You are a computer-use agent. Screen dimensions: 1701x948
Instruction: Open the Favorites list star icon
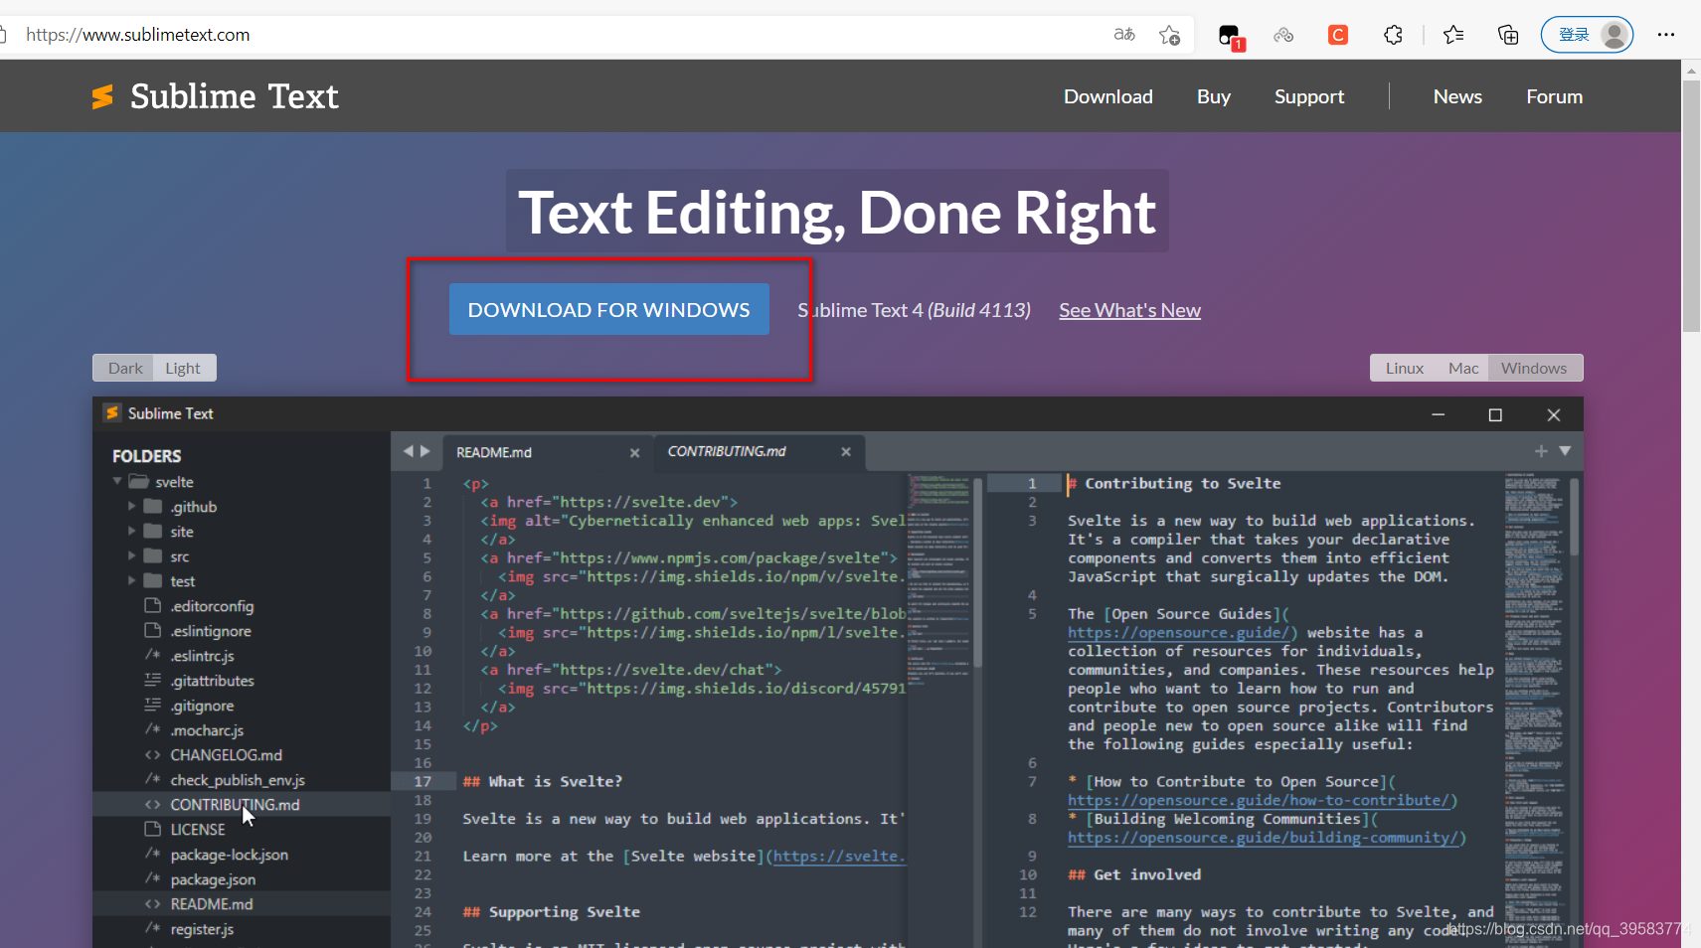tap(1453, 35)
